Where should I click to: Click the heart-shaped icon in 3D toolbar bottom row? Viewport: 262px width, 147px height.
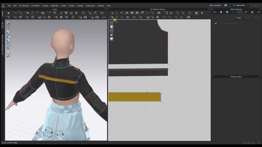click(49, 17)
